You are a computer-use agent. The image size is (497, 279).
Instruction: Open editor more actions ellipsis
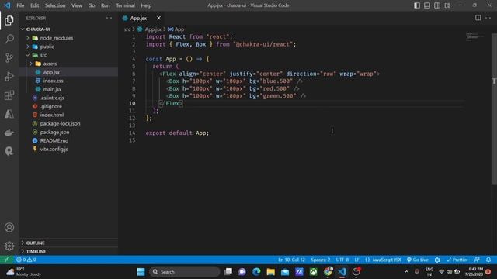tap(488, 18)
